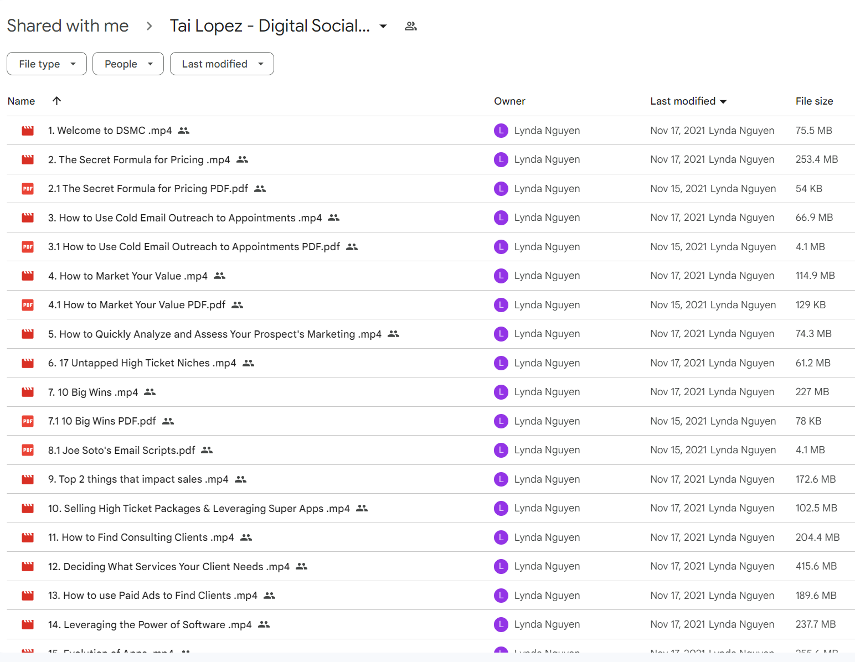Click the File size column header
The height and width of the screenshot is (662, 855).
[x=814, y=101]
